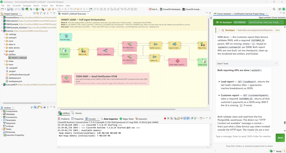
Task: Open the CloverDX menu
Action: click(16, 6)
